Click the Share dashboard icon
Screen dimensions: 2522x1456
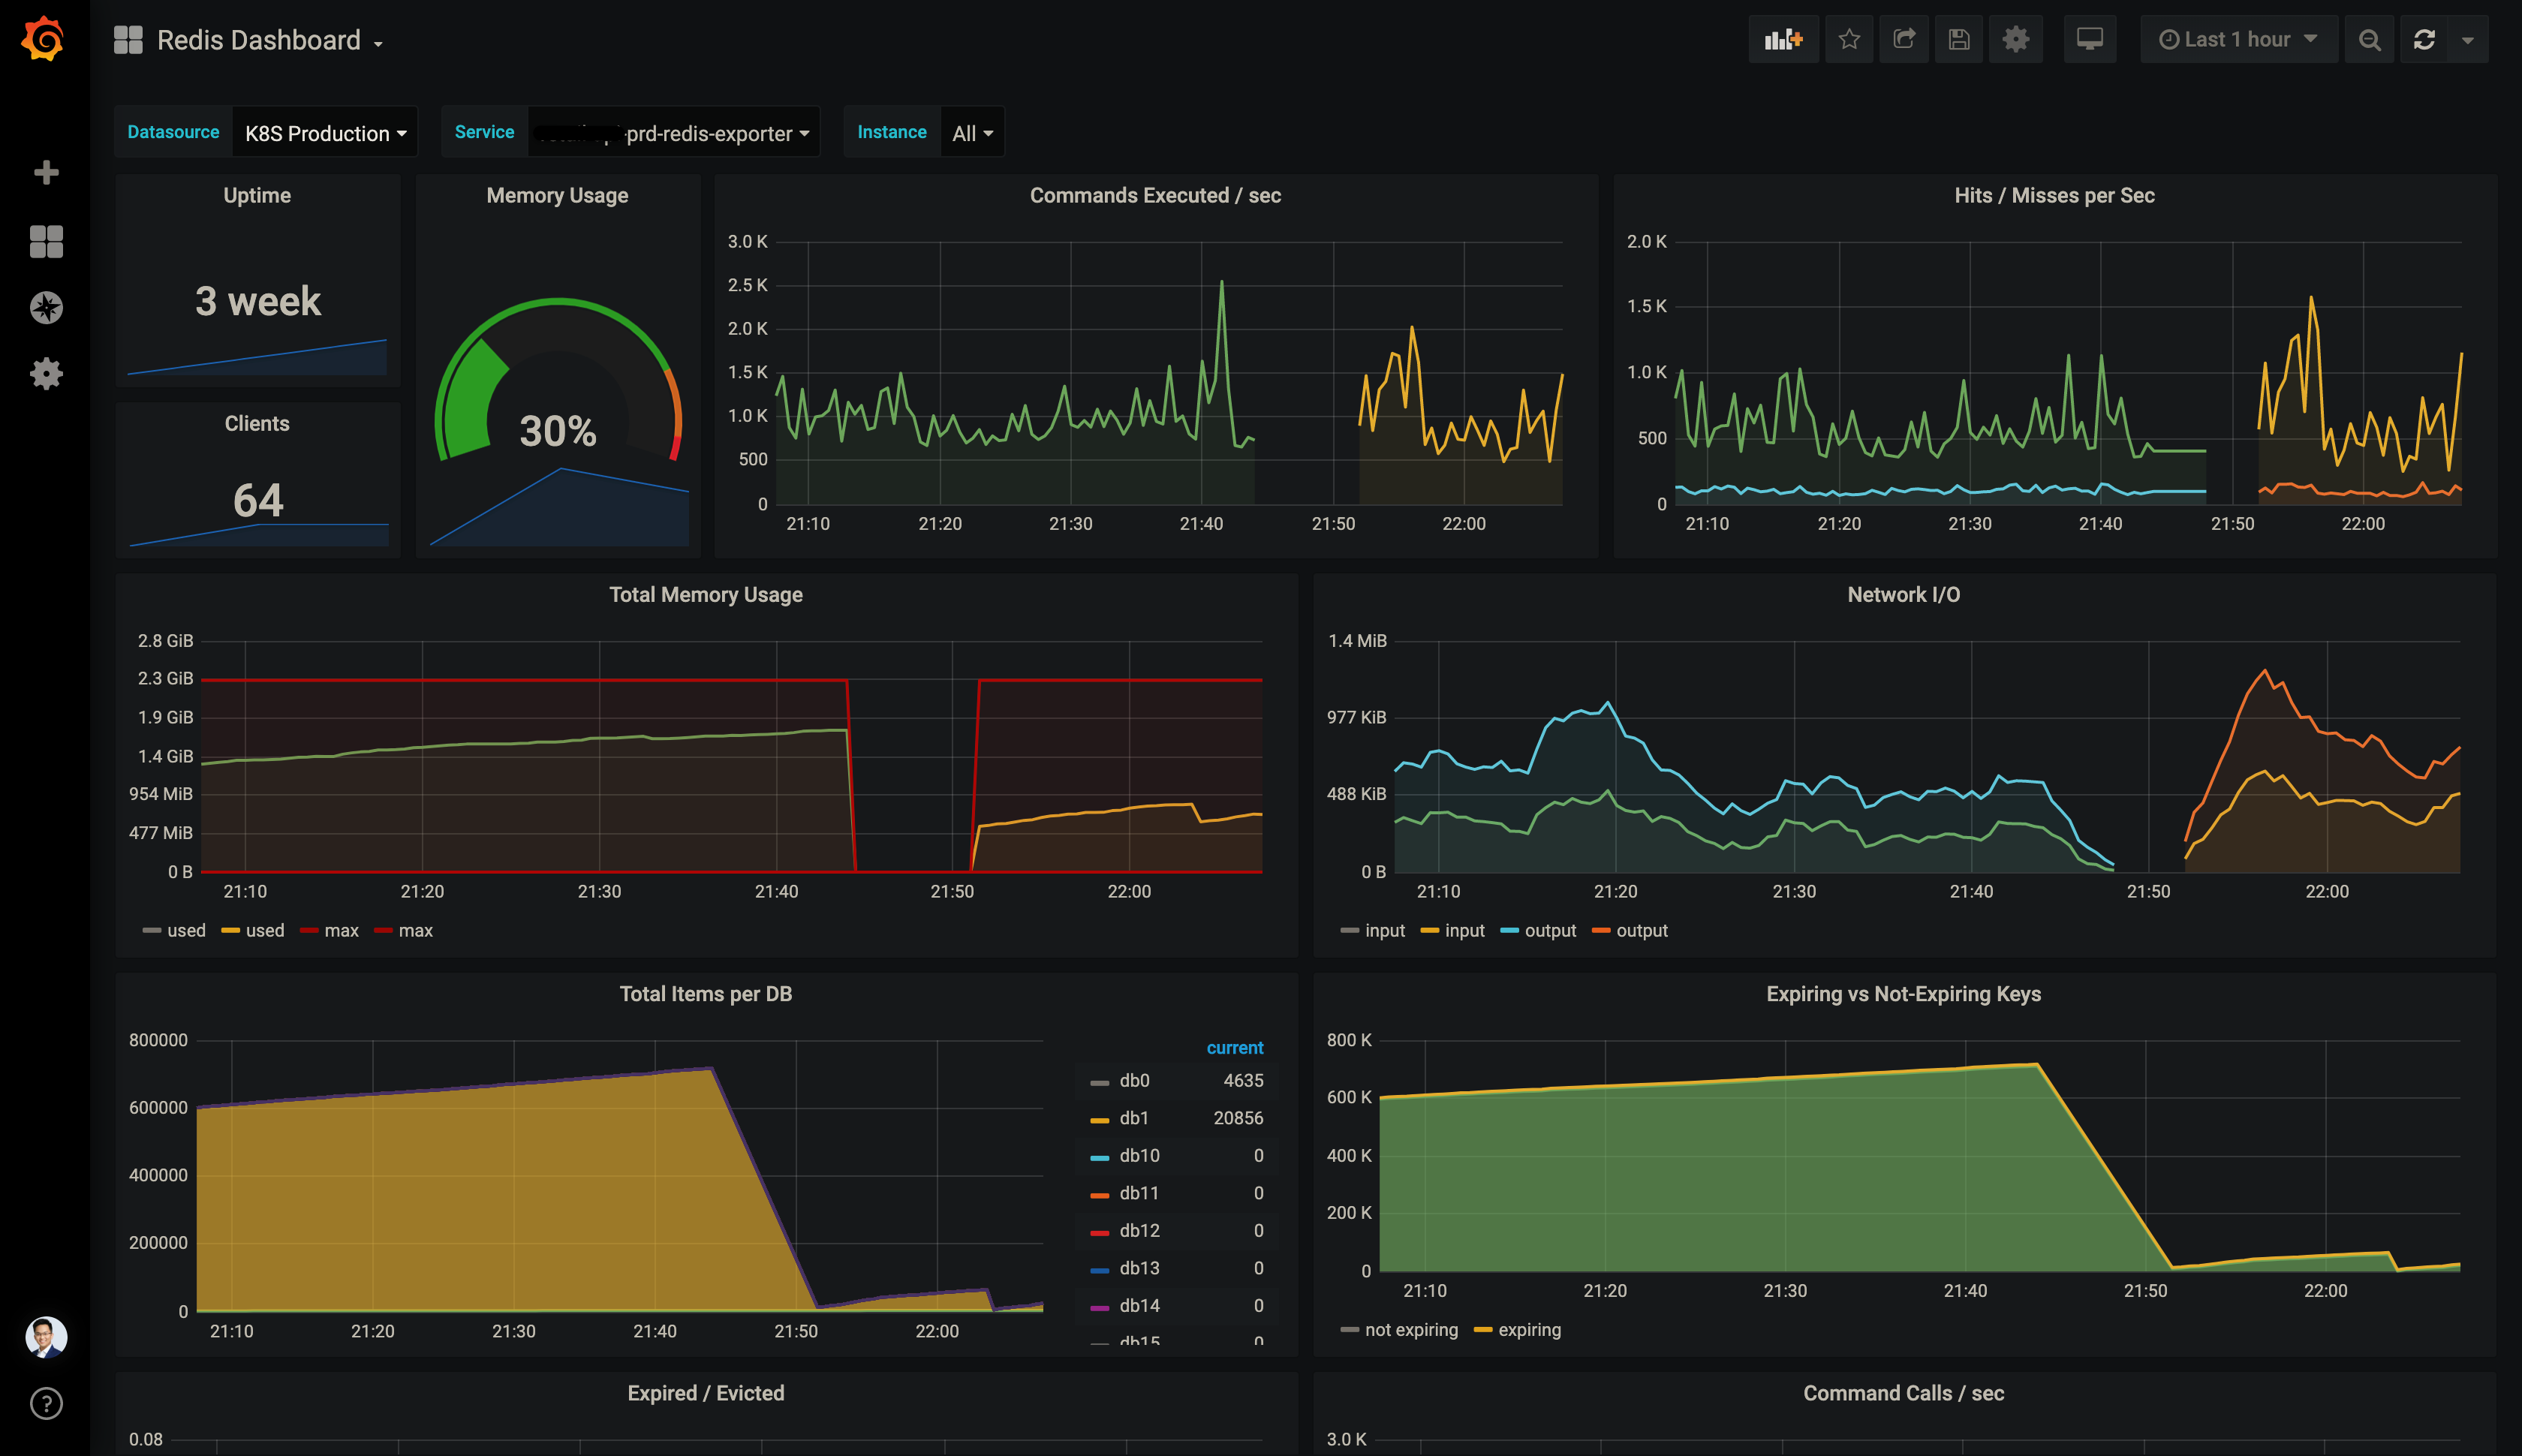(x=1904, y=40)
